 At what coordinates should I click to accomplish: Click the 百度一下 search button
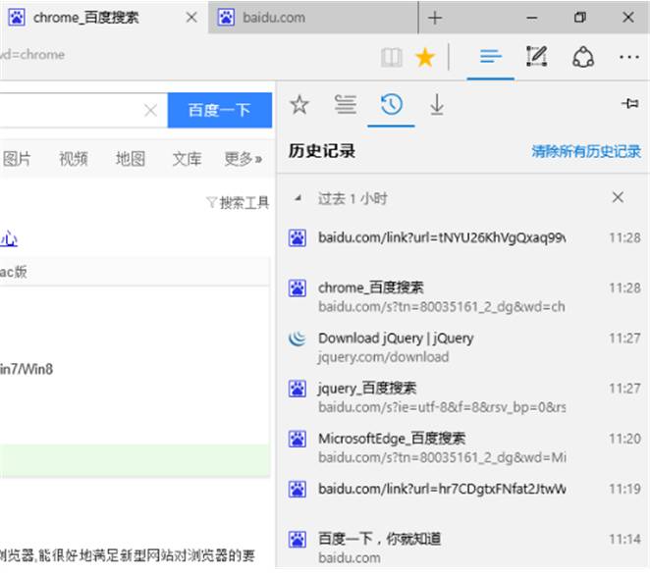pyautogui.click(x=220, y=110)
